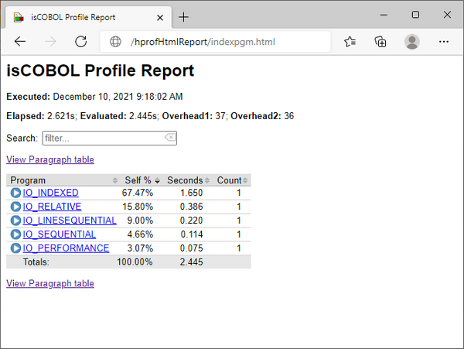Go back with the browser back arrow

coord(20,42)
